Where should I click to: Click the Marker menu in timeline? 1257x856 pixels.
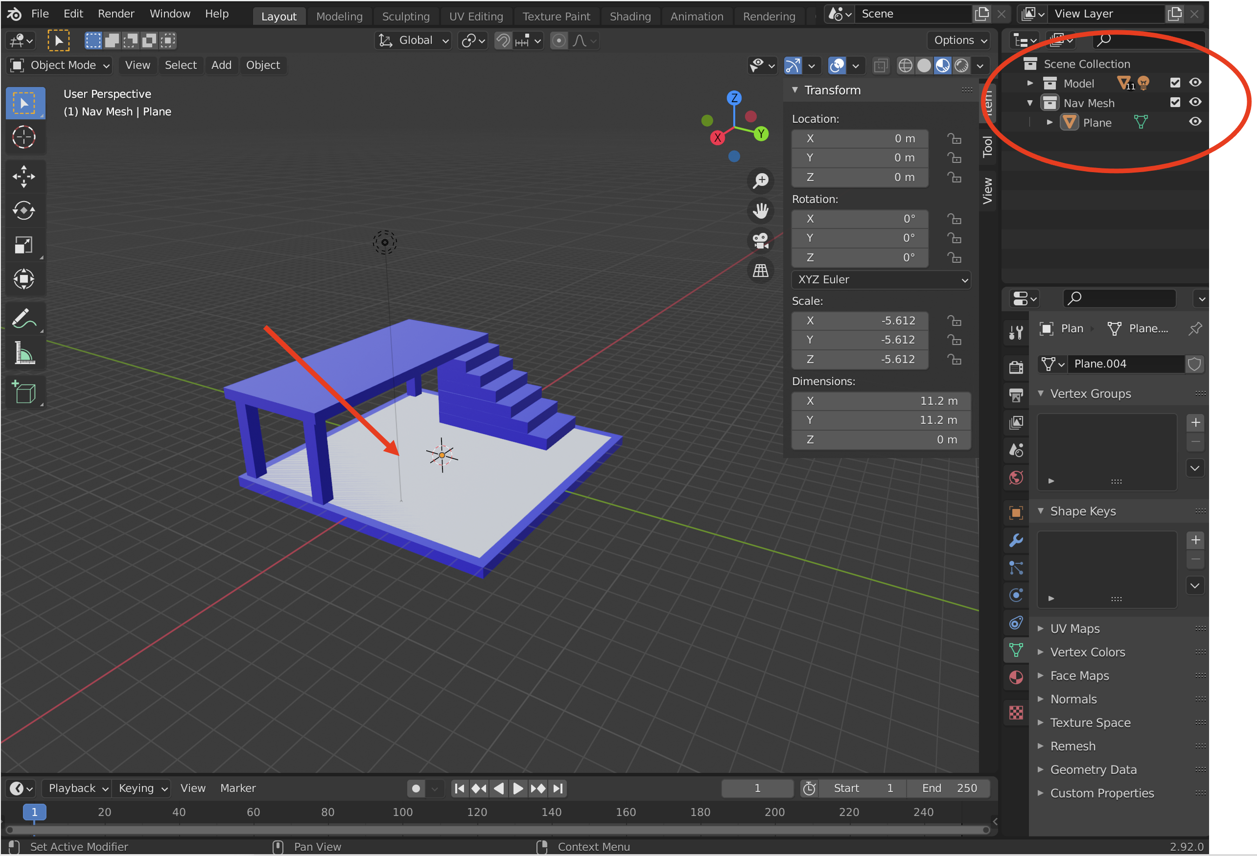coord(237,789)
